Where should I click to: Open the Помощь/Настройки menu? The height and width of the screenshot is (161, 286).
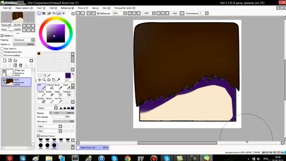click(125, 8)
